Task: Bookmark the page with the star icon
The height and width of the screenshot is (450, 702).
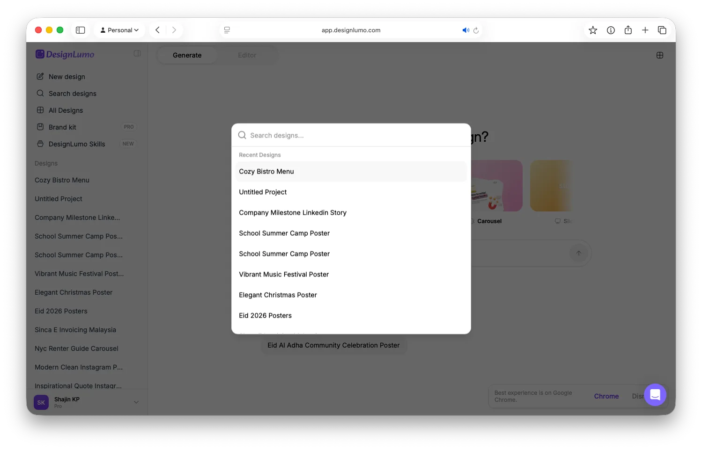Action: click(x=593, y=30)
